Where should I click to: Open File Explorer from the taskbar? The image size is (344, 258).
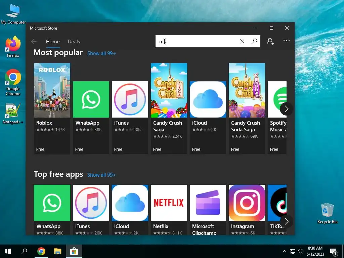58,251
